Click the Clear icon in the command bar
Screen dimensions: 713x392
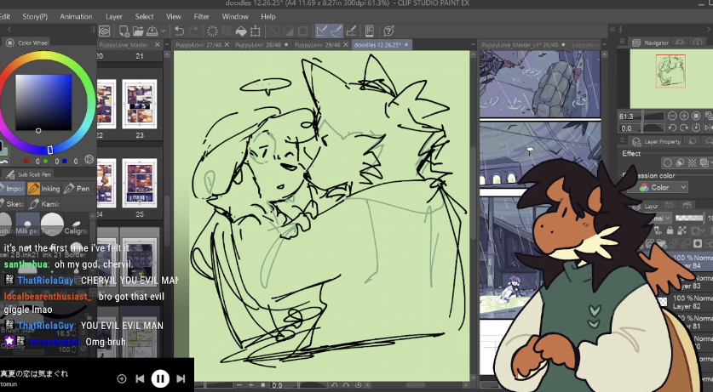coord(212,31)
